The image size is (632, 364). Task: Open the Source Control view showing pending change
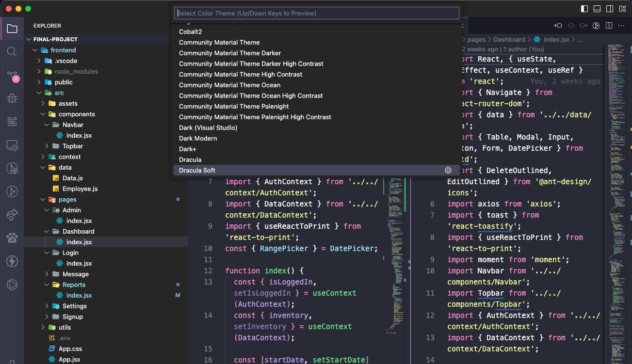(12, 75)
